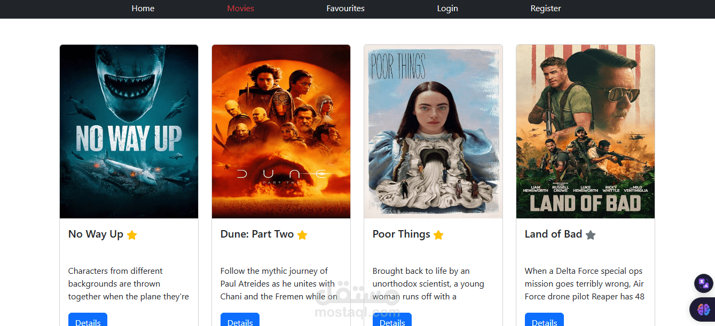Open Details for Dune: Part Two

[x=240, y=320]
